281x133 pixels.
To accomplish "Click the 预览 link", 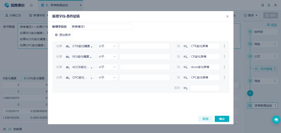I will (272, 25).
